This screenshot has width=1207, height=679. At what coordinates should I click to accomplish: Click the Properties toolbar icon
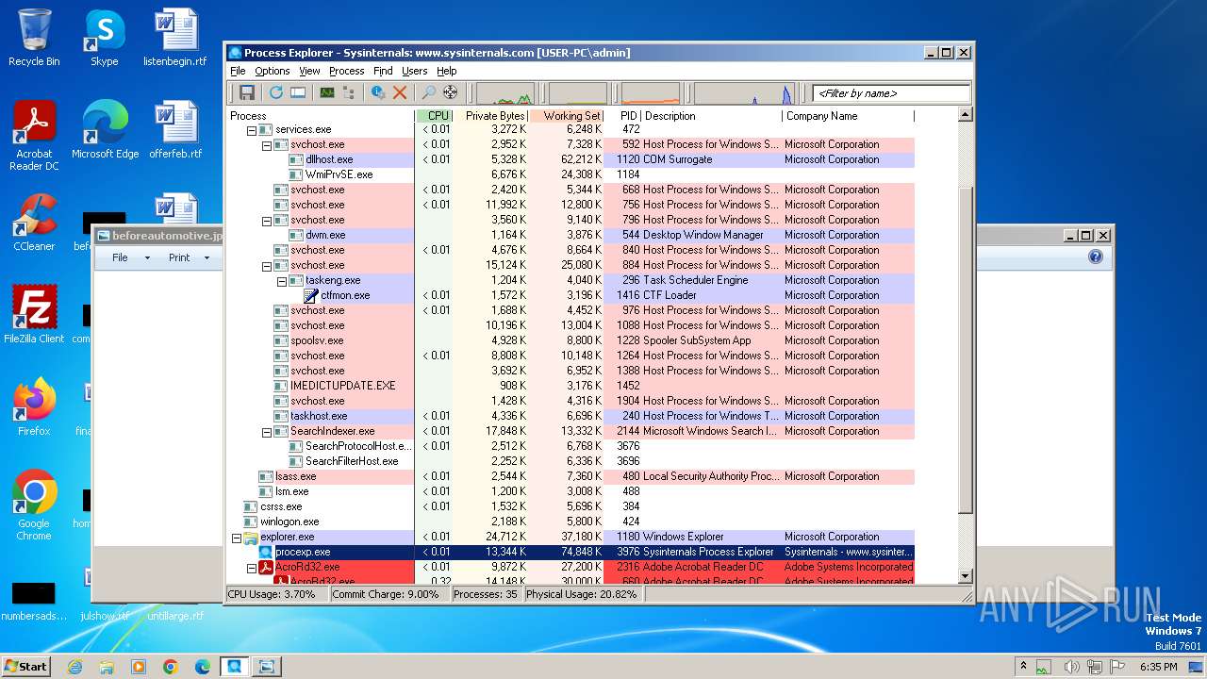click(378, 92)
